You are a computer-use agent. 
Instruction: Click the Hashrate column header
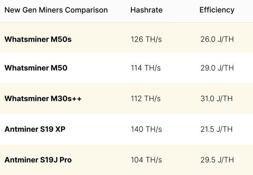pos(146,10)
